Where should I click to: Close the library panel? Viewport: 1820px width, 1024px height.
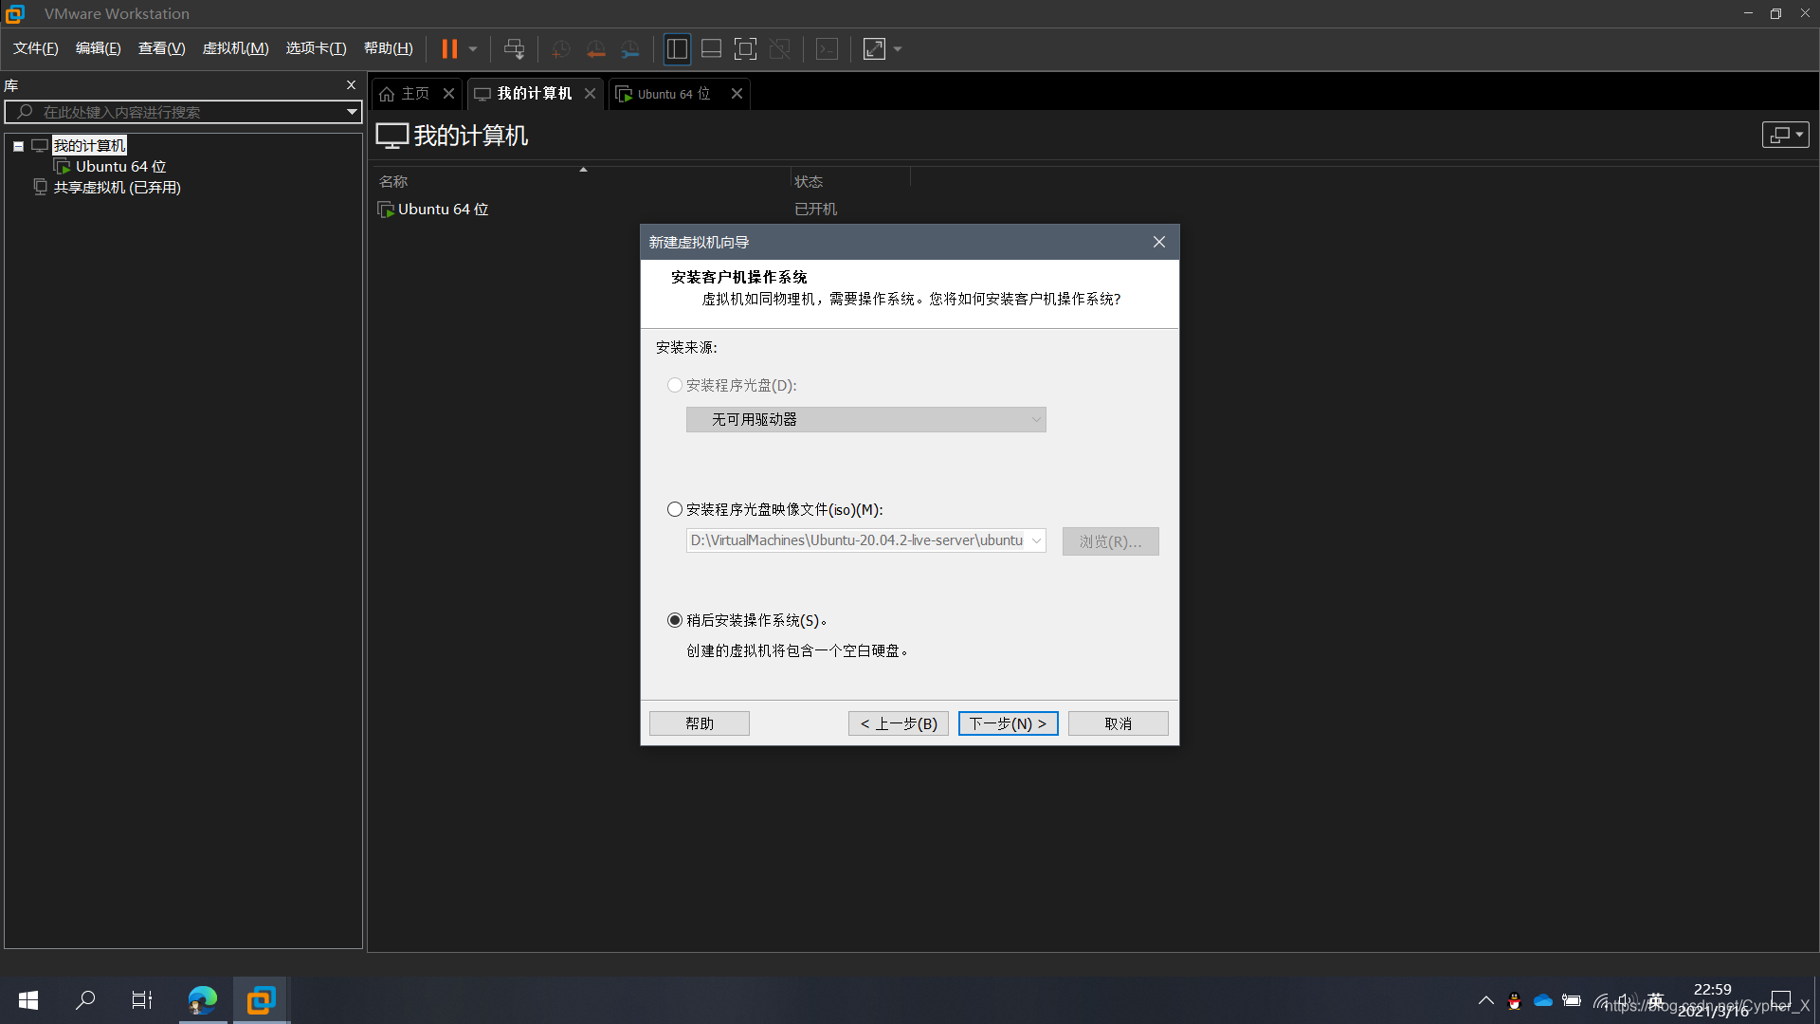click(x=351, y=85)
